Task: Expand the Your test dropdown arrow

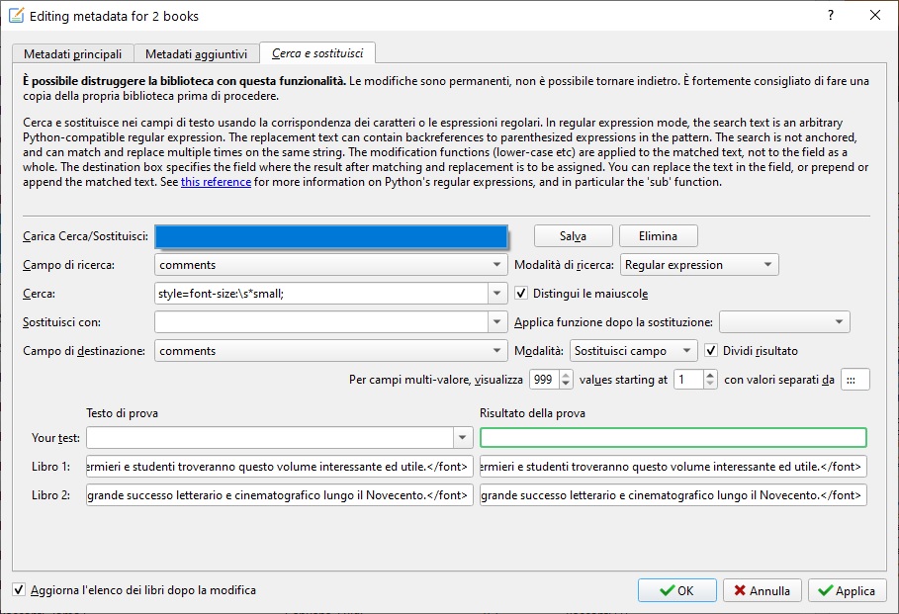Action: [463, 438]
